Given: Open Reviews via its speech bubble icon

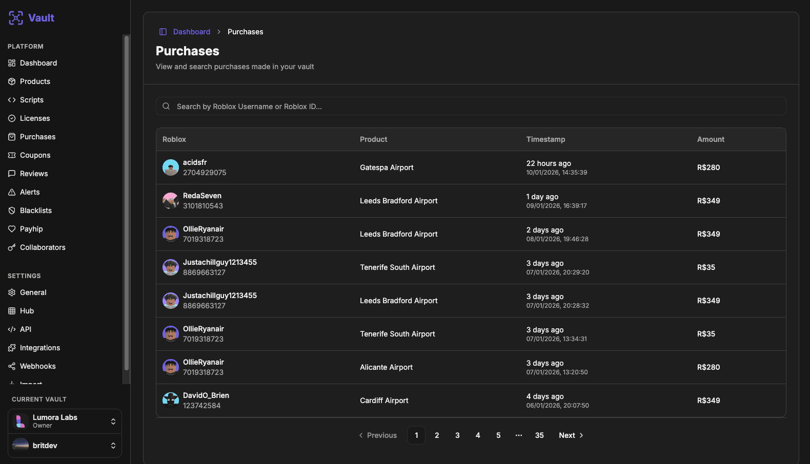Looking at the screenshot, I should 12,174.
